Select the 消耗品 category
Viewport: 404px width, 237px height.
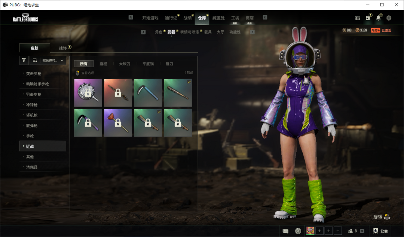click(43, 167)
